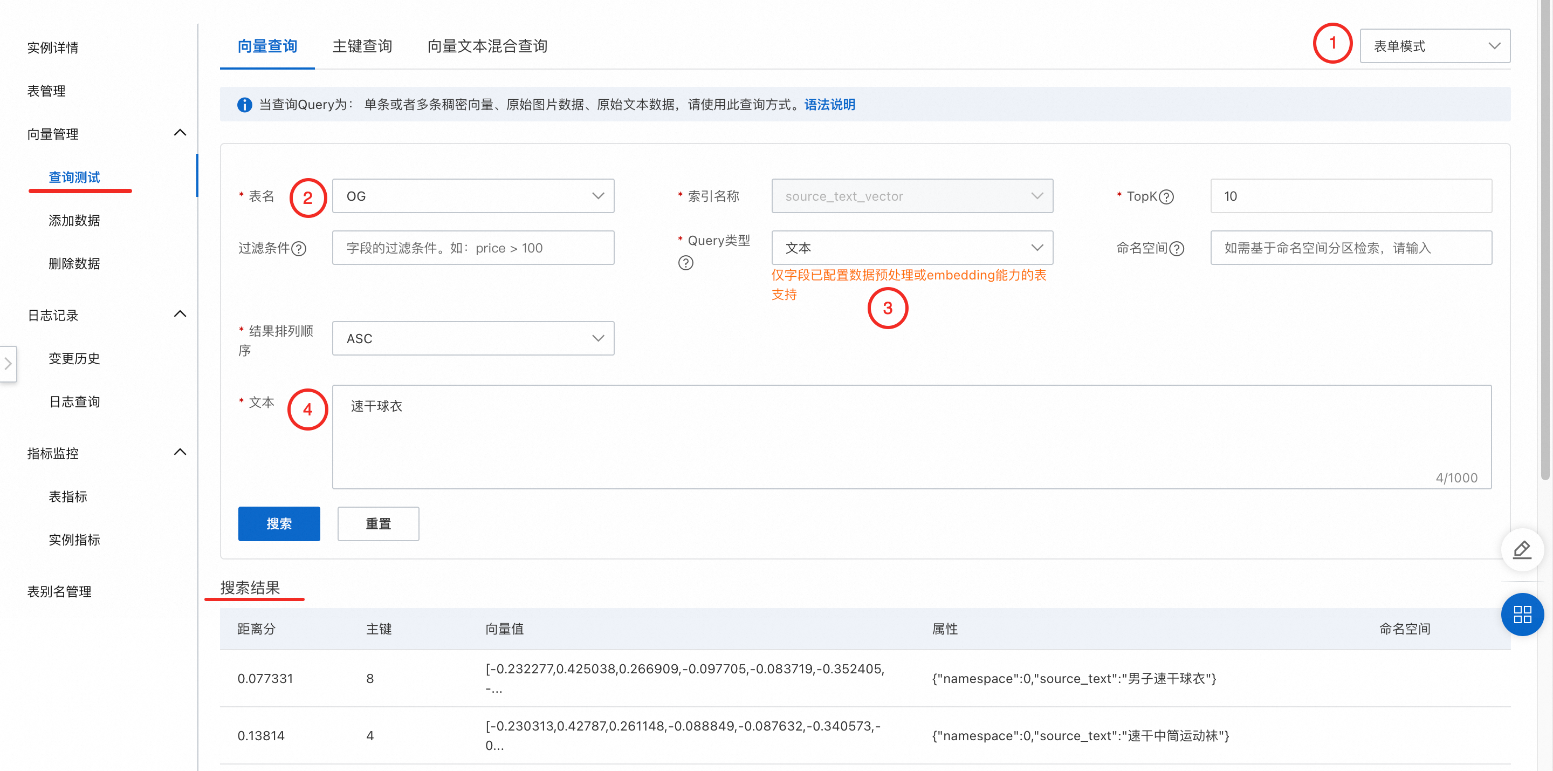The height and width of the screenshot is (771, 1553).
Task: Collapse the 日志记录 sidebar section
Action: [180, 315]
